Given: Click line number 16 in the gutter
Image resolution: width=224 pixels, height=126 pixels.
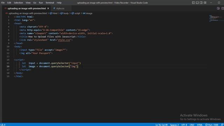Looking at the screenshot, I should (8, 66).
